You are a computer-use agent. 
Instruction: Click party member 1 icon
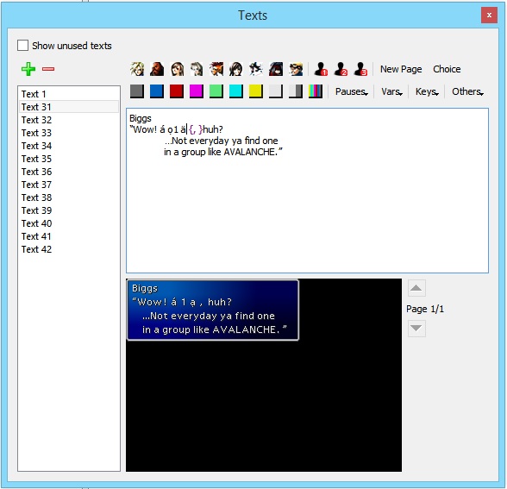tap(321, 69)
